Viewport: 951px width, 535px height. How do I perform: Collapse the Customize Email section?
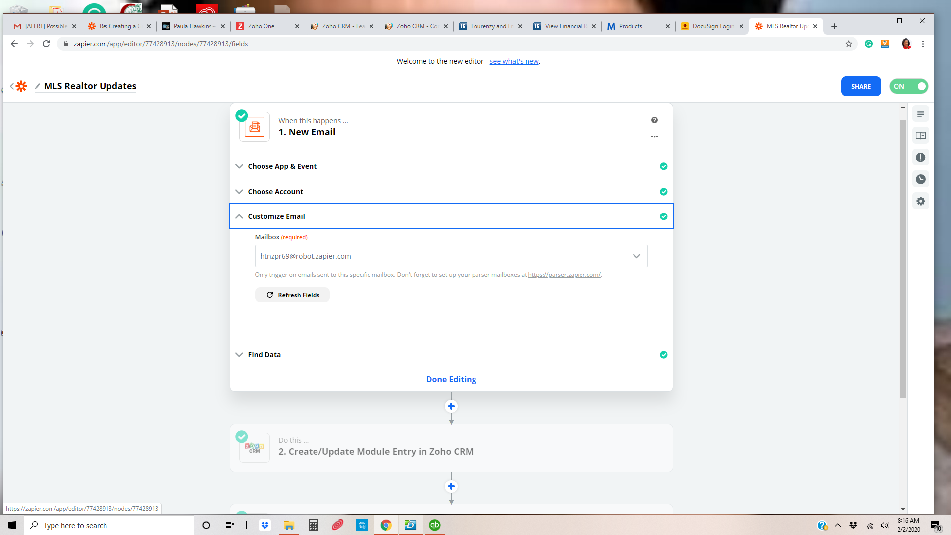tap(451, 216)
